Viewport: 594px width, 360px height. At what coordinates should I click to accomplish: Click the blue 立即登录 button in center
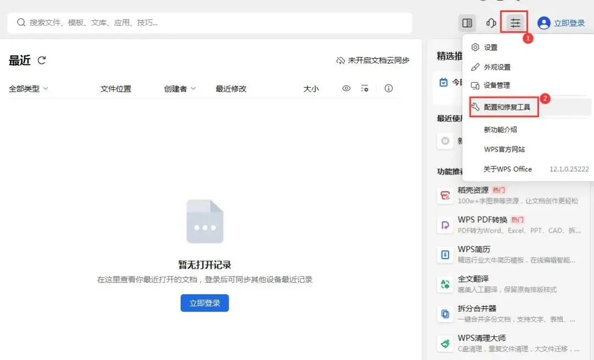click(x=205, y=303)
